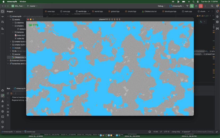
Task: Open Search Everywhere magnifier icon
Action: 212,6
